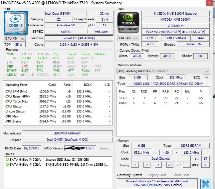215x189 pixels.
Task: Select the 533.3 frequency timing row
Action: (x=163, y=98)
